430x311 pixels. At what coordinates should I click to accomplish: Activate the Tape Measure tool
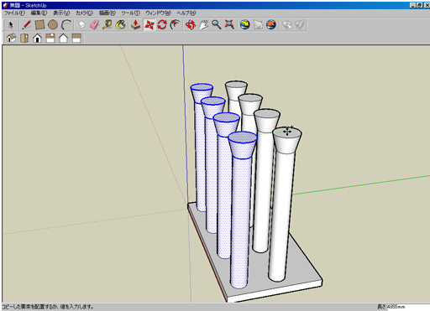(x=107, y=25)
